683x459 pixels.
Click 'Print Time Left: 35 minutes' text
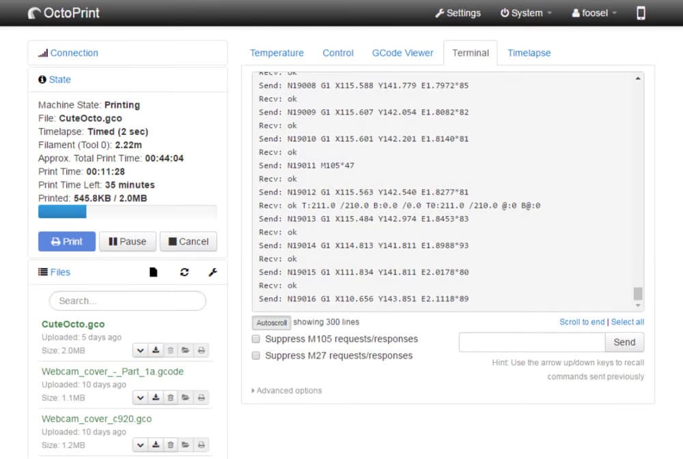[x=96, y=185]
